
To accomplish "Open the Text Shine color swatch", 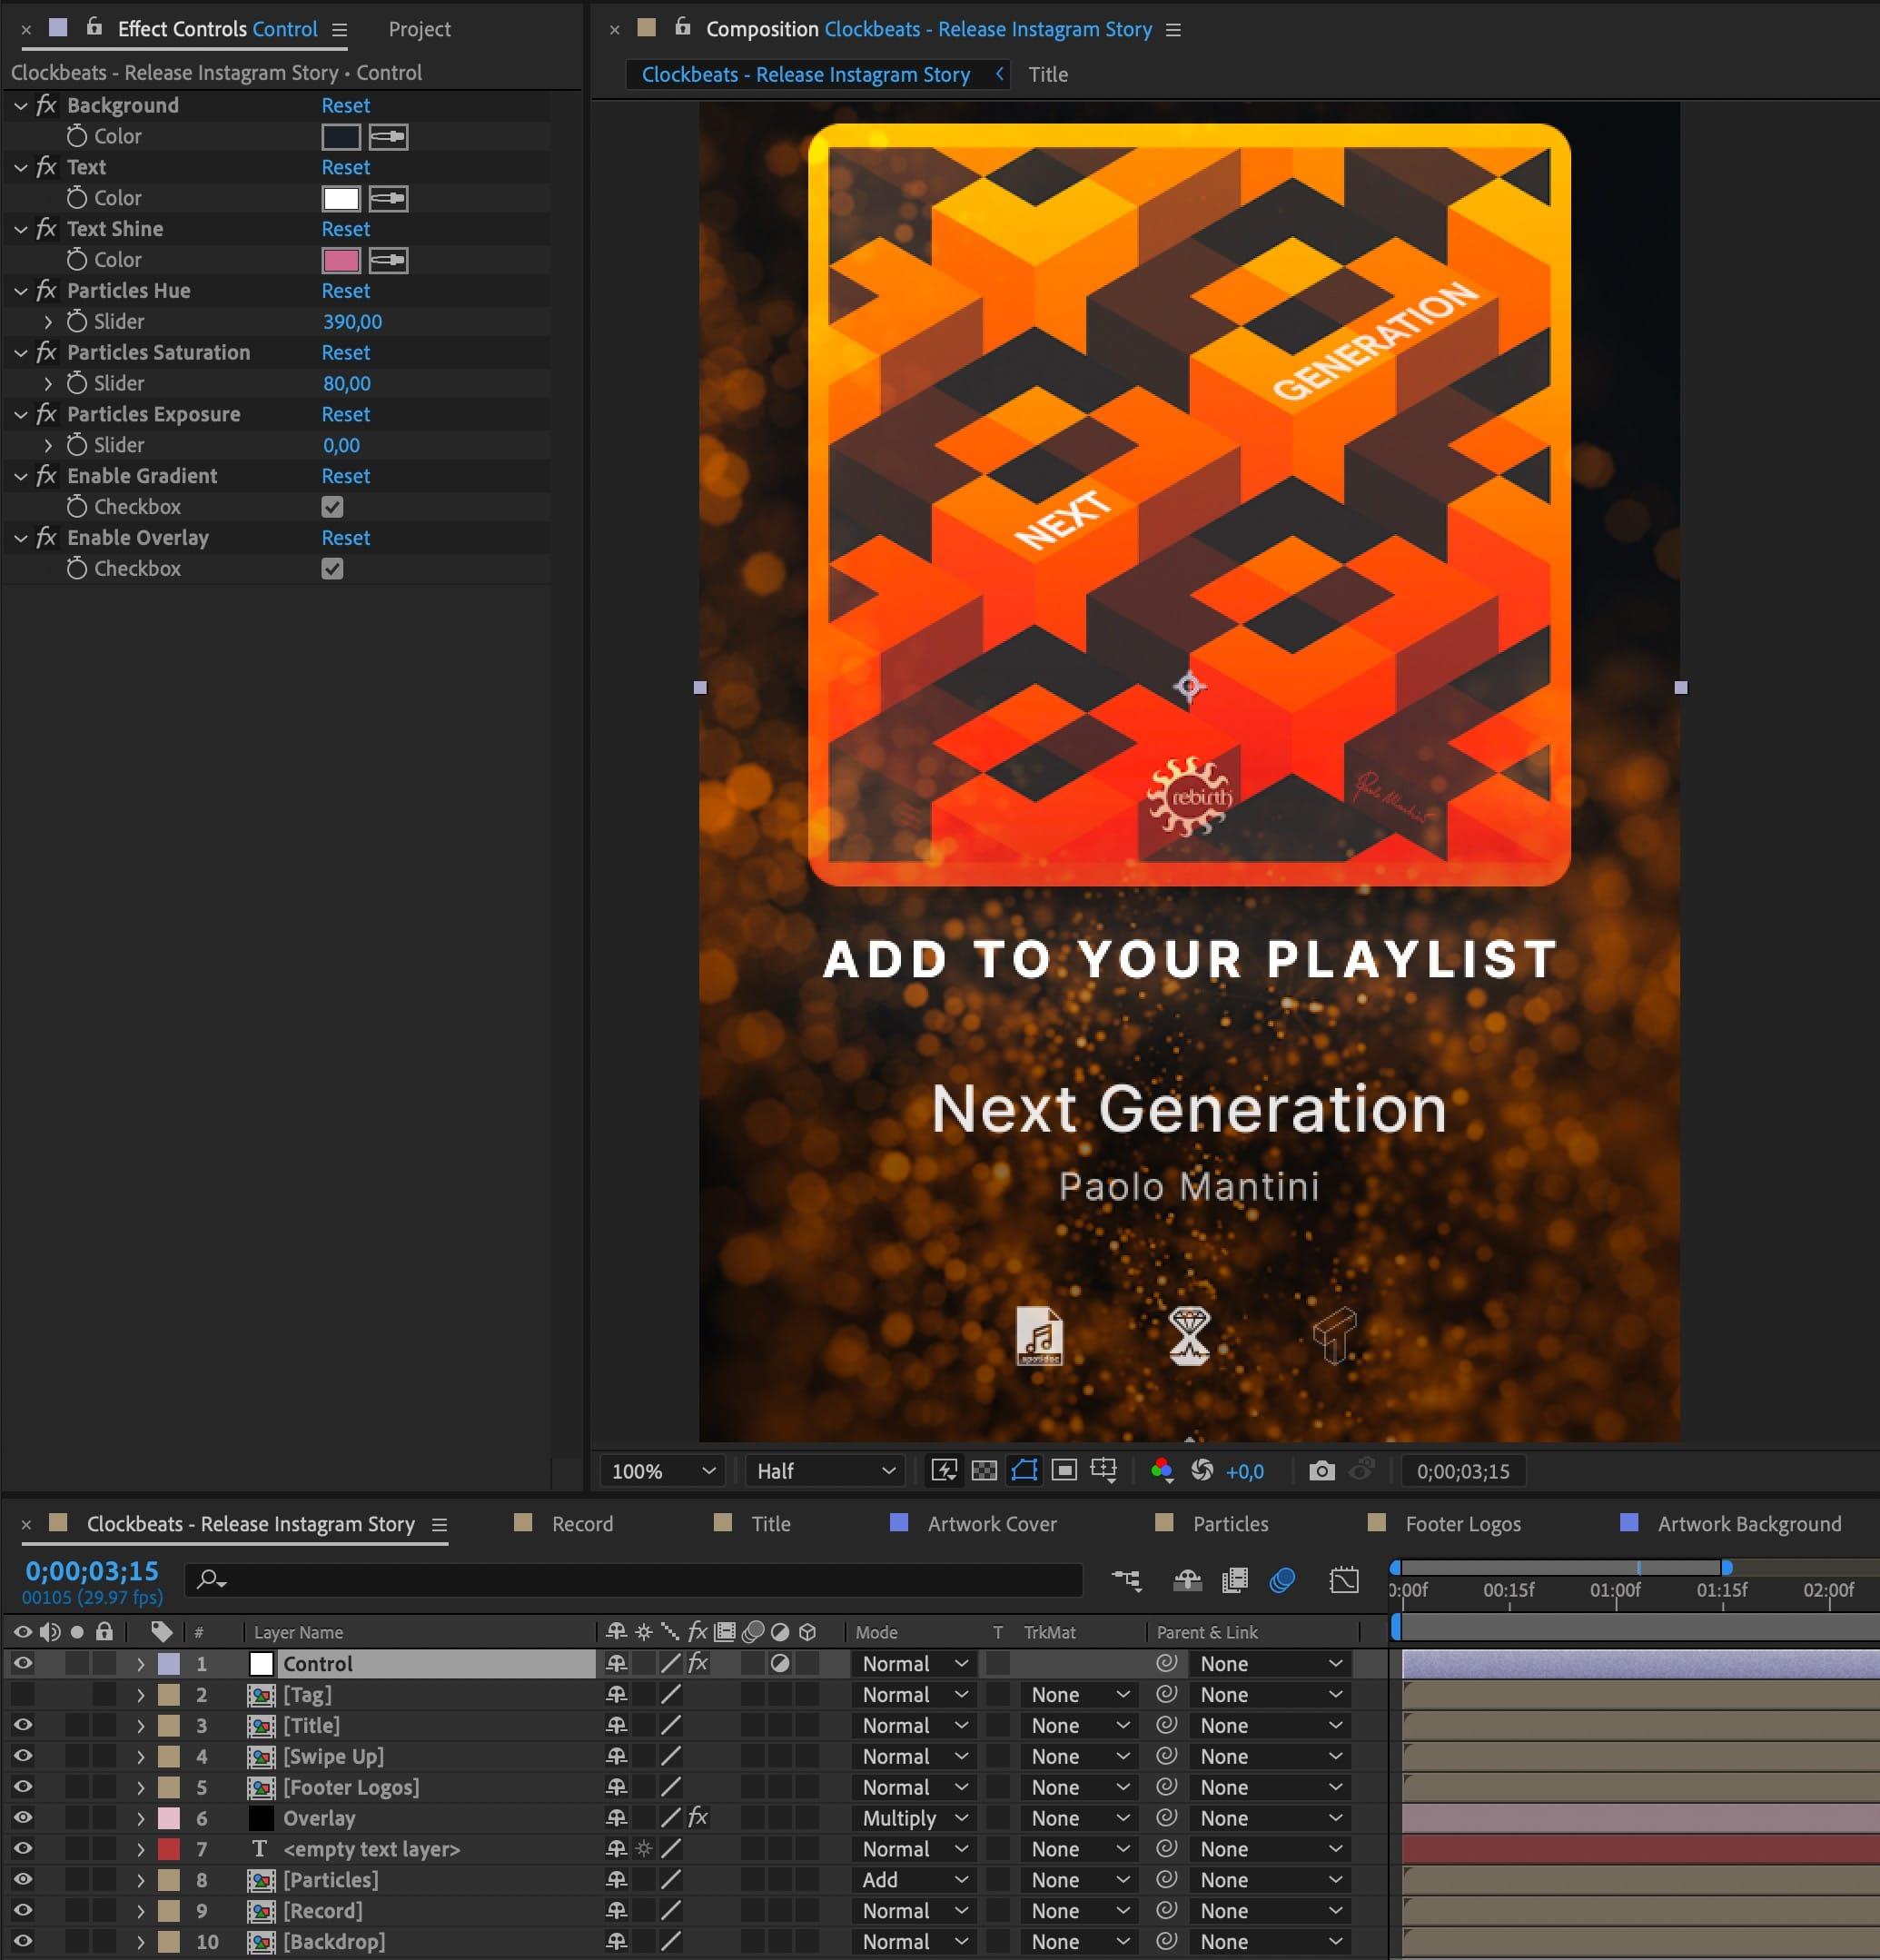I will (341, 260).
